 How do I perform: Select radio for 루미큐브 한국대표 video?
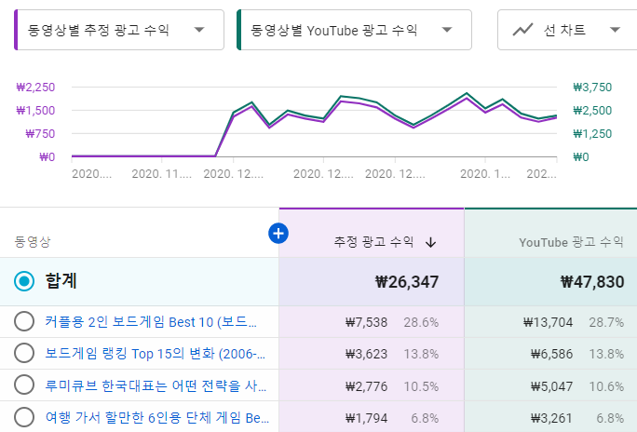[x=24, y=385]
